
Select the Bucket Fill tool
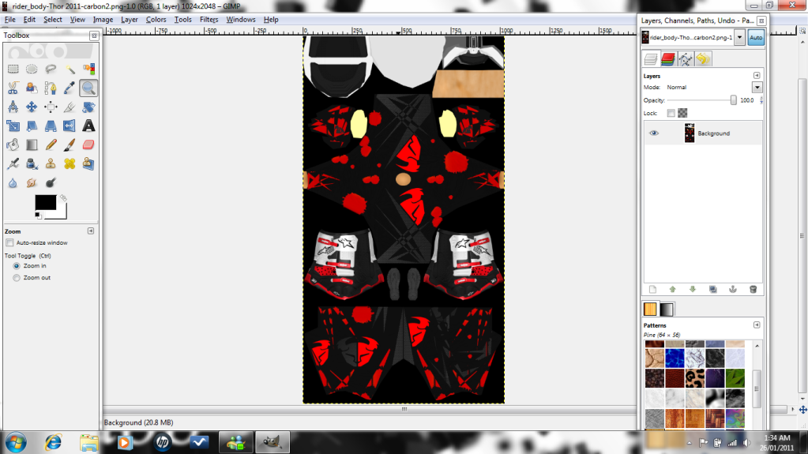point(13,144)
